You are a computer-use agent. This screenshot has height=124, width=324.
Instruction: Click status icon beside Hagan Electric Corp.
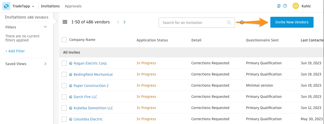[x=71, y=63]
